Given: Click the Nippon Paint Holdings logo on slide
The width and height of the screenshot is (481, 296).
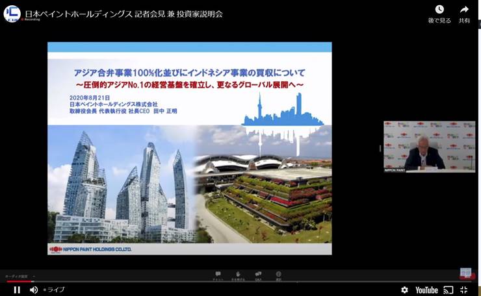Looking at the screenshot, I should [x=90, y=249].
